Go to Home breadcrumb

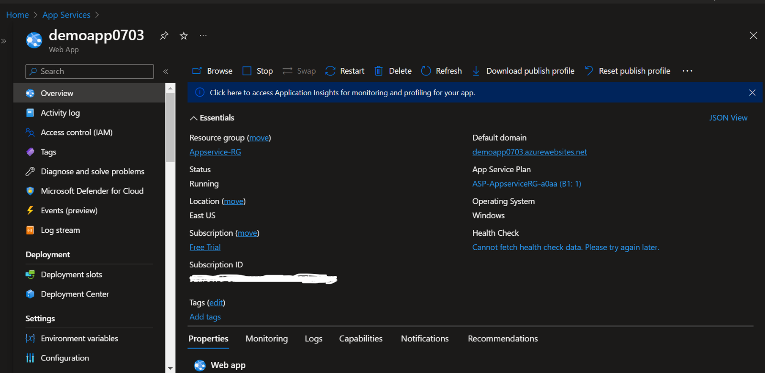[17, 15]
